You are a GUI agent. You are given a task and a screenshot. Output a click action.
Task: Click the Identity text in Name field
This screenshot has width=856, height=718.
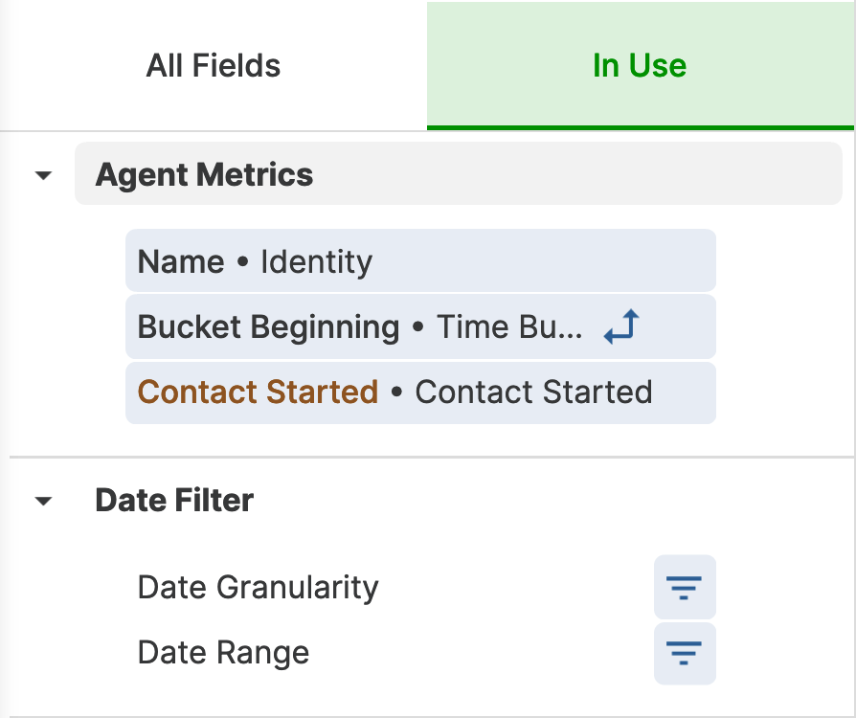[x=316, y=261]
